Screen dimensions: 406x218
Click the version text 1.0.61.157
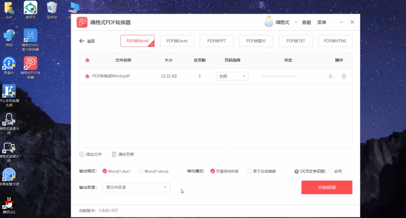(x=108, y=210)
